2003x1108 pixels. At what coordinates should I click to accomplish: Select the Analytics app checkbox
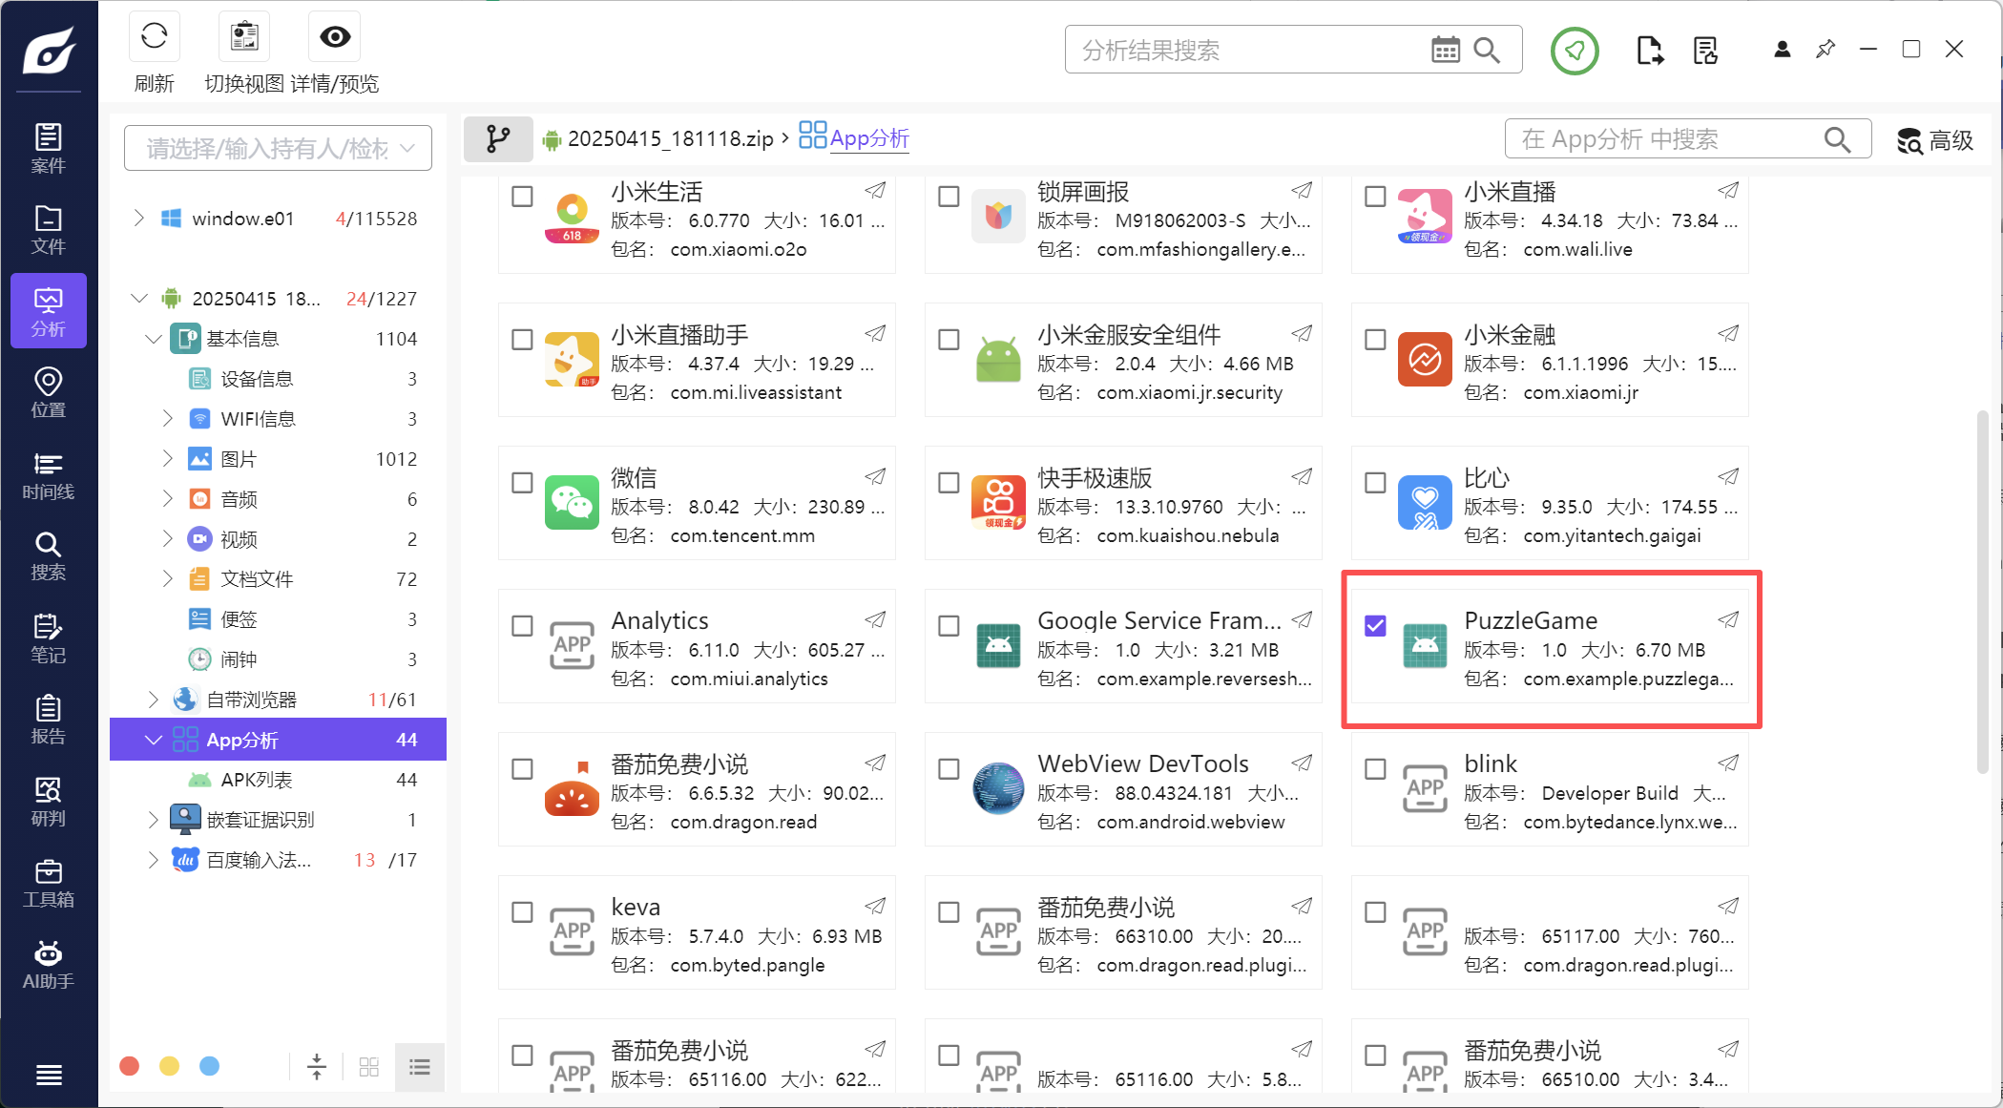pyautogui.click(x=522, y=625)
